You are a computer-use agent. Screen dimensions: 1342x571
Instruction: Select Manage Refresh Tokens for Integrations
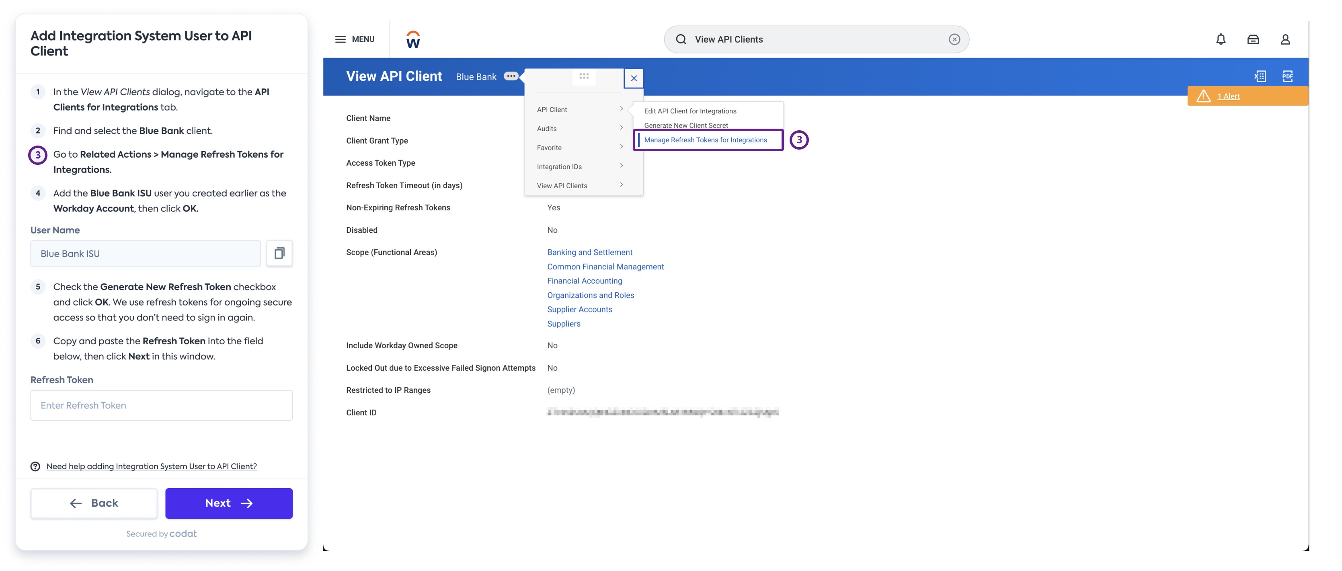706,140
